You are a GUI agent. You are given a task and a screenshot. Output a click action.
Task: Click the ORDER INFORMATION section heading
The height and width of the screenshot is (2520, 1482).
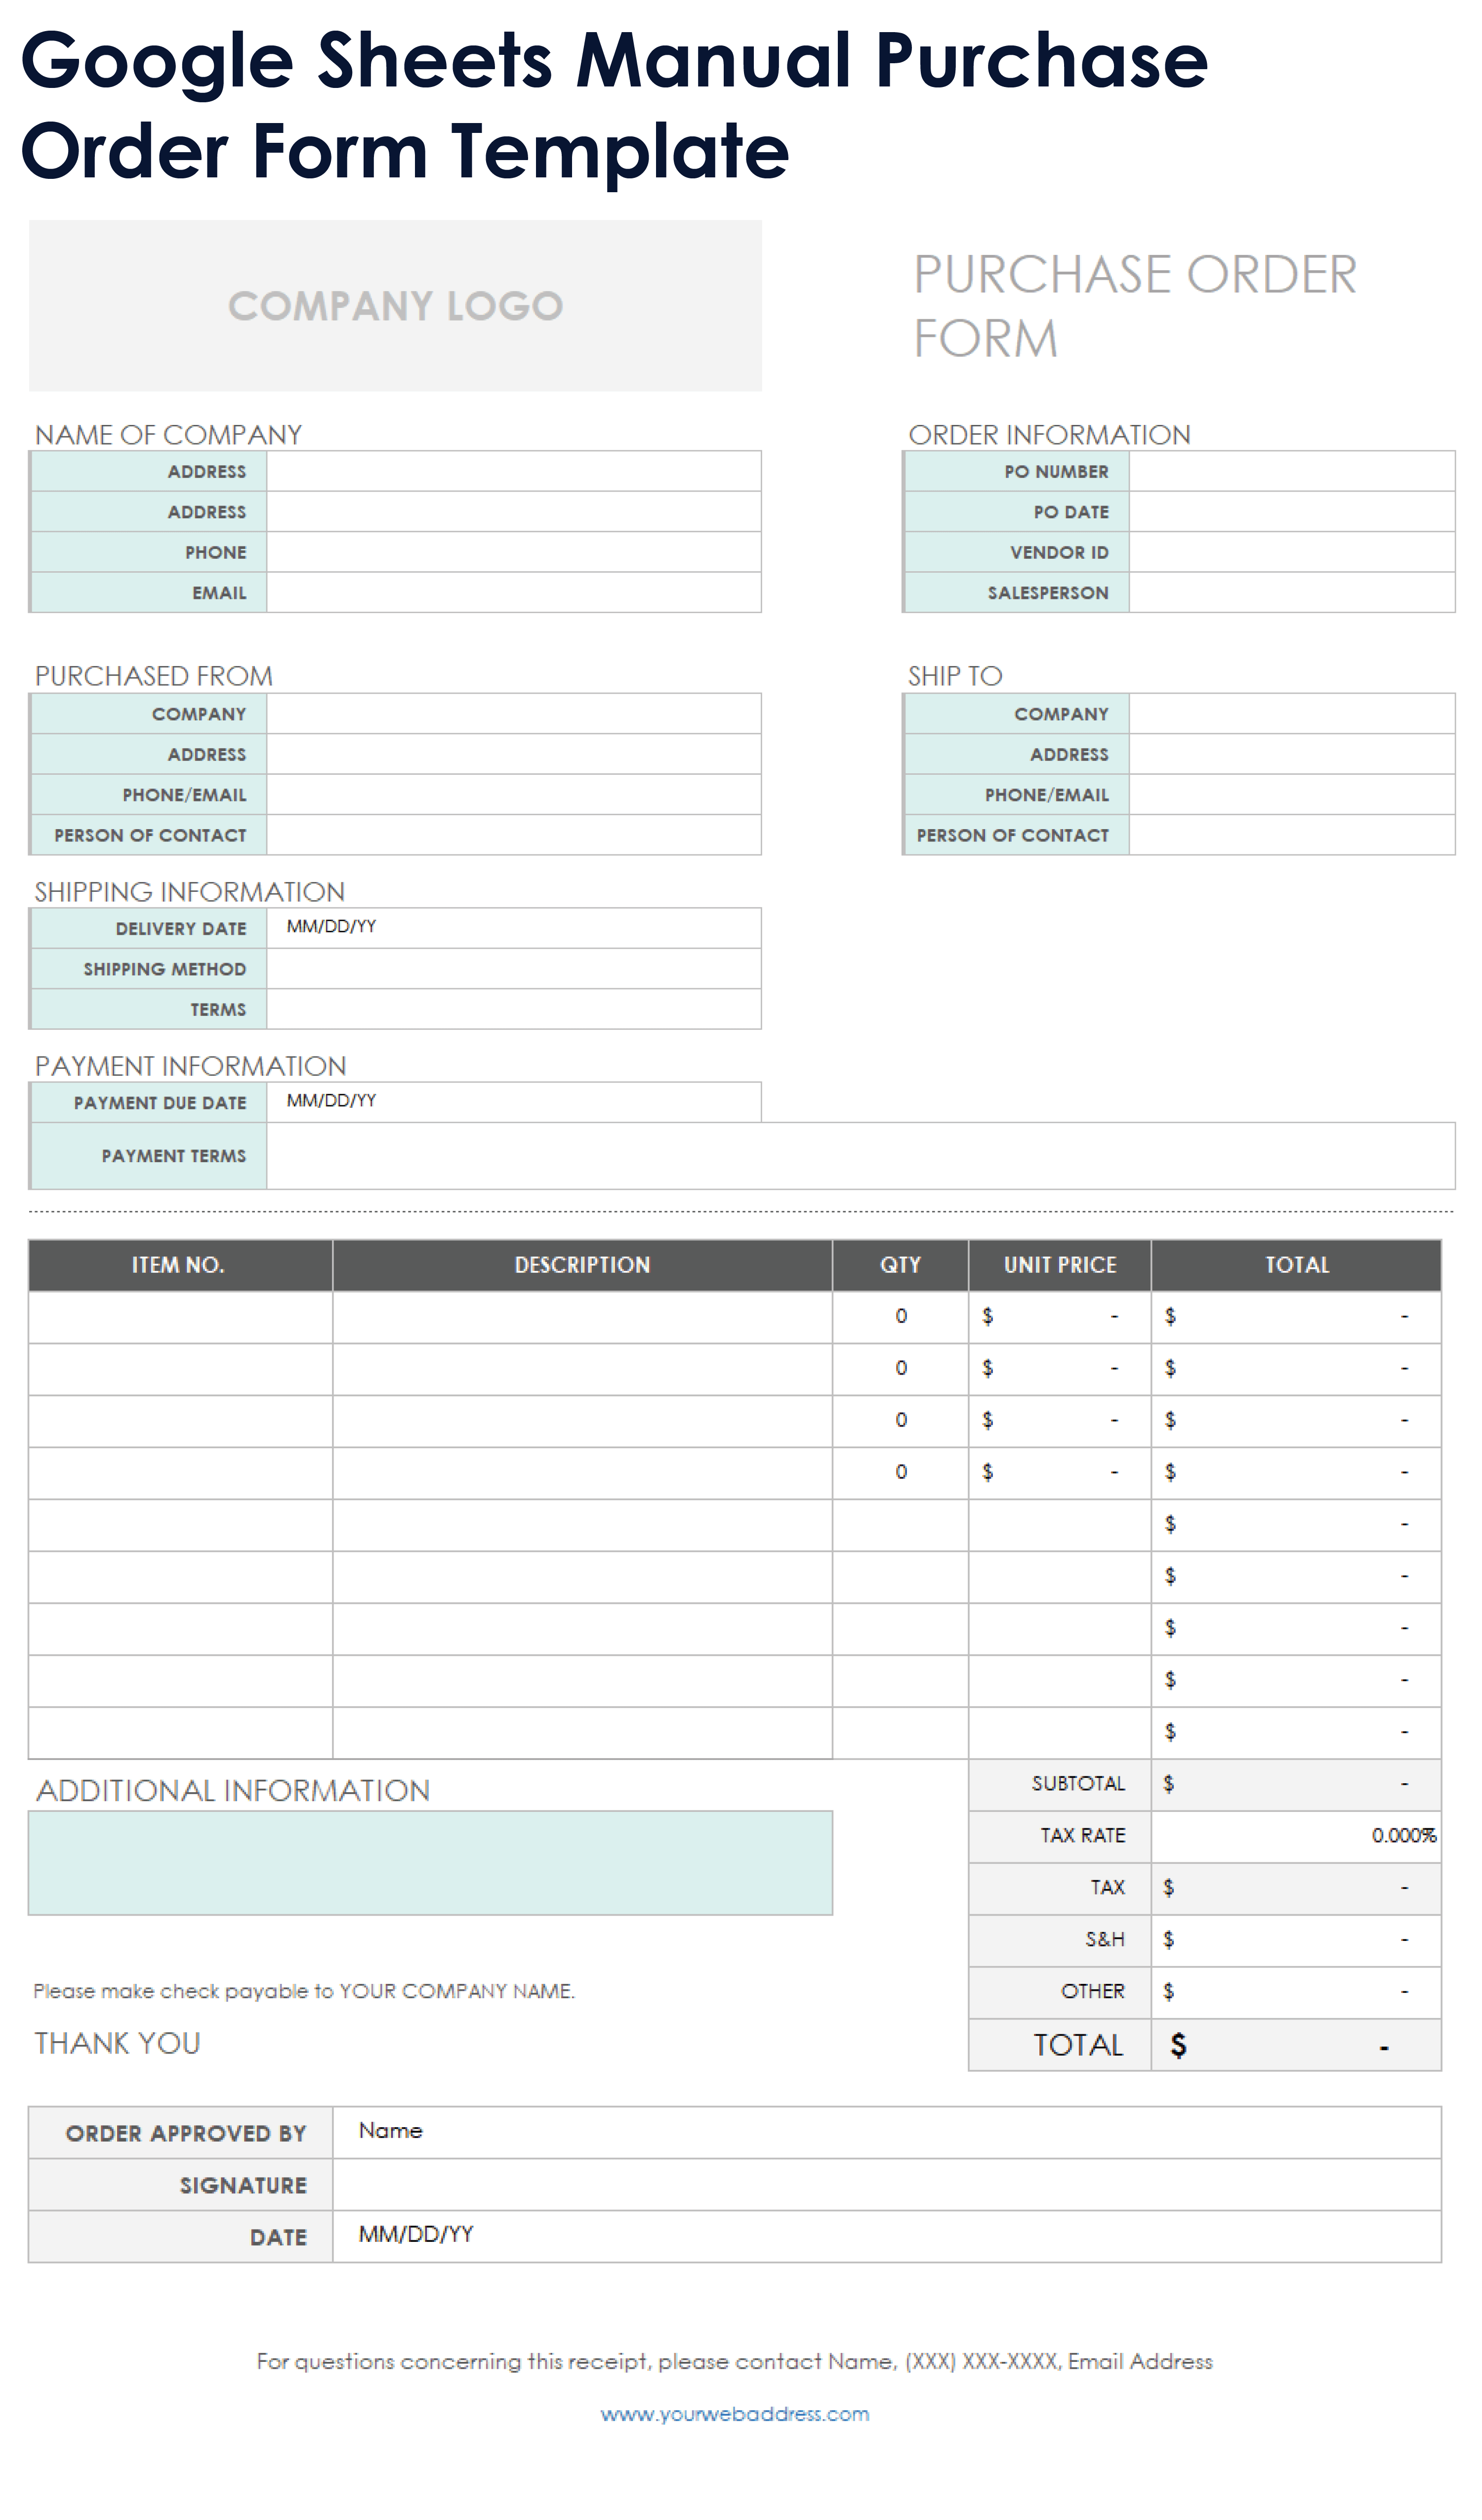click(x=1049, y=435)
